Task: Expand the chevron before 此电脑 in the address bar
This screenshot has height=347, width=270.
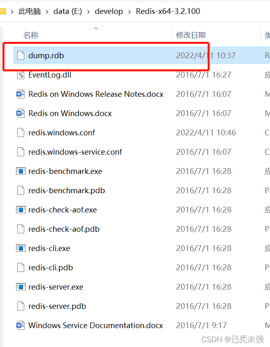Action: [x=12, y=11]
